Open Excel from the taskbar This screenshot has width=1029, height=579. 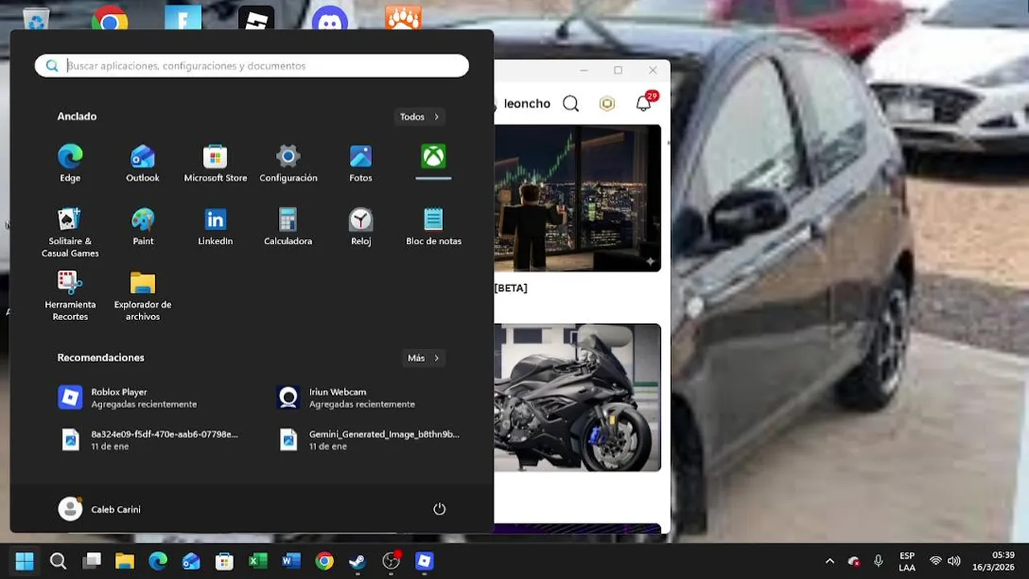point(258,561)
